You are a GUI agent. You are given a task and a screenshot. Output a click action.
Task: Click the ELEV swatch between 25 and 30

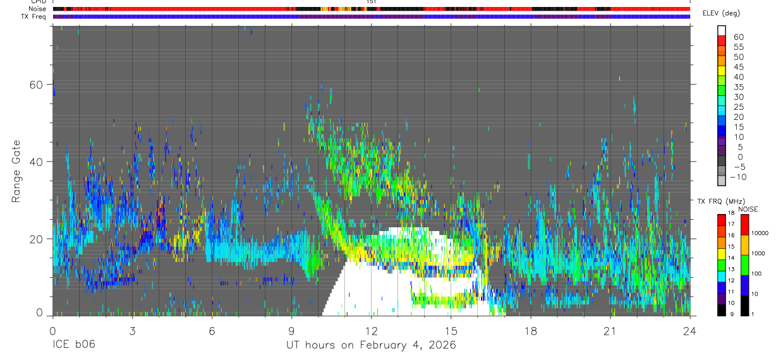click(722, 101)
